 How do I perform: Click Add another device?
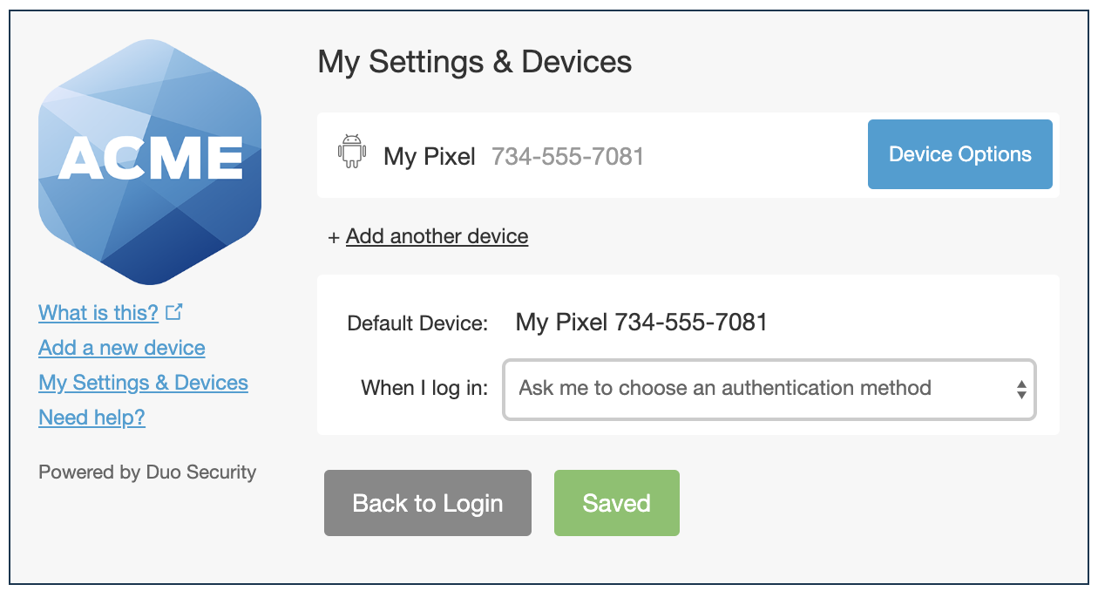click(x=437, y=236)
